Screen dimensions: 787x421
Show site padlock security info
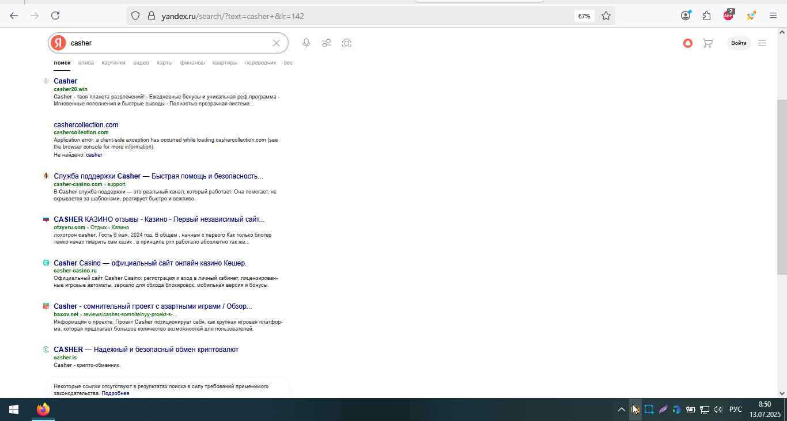(x=152, y=16)
